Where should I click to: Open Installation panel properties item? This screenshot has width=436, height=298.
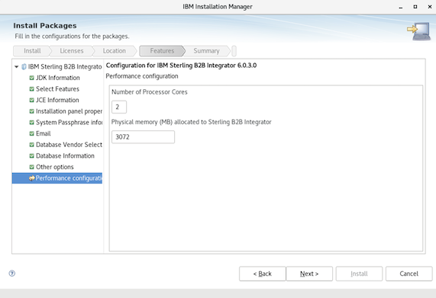[x=69, y=111]
